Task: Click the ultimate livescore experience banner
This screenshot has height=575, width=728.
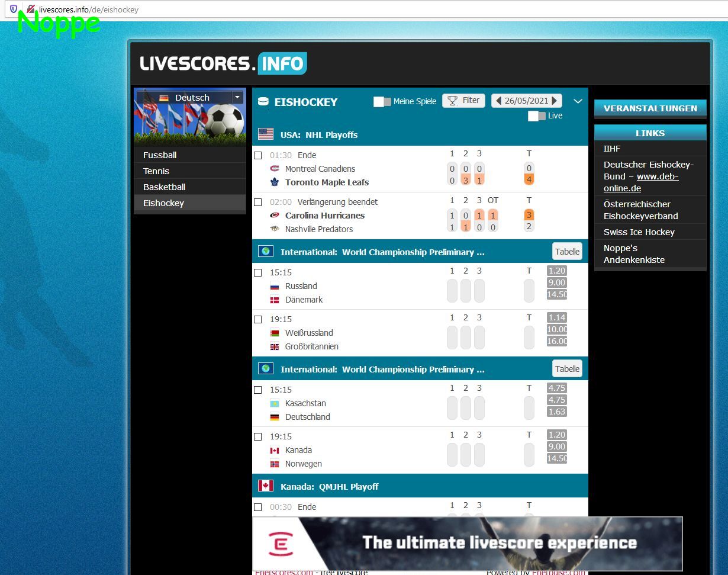Action: click(x=468, y=544)
